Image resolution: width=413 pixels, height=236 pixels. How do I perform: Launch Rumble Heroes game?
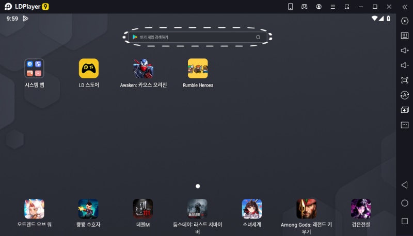[x=198, y=69]
